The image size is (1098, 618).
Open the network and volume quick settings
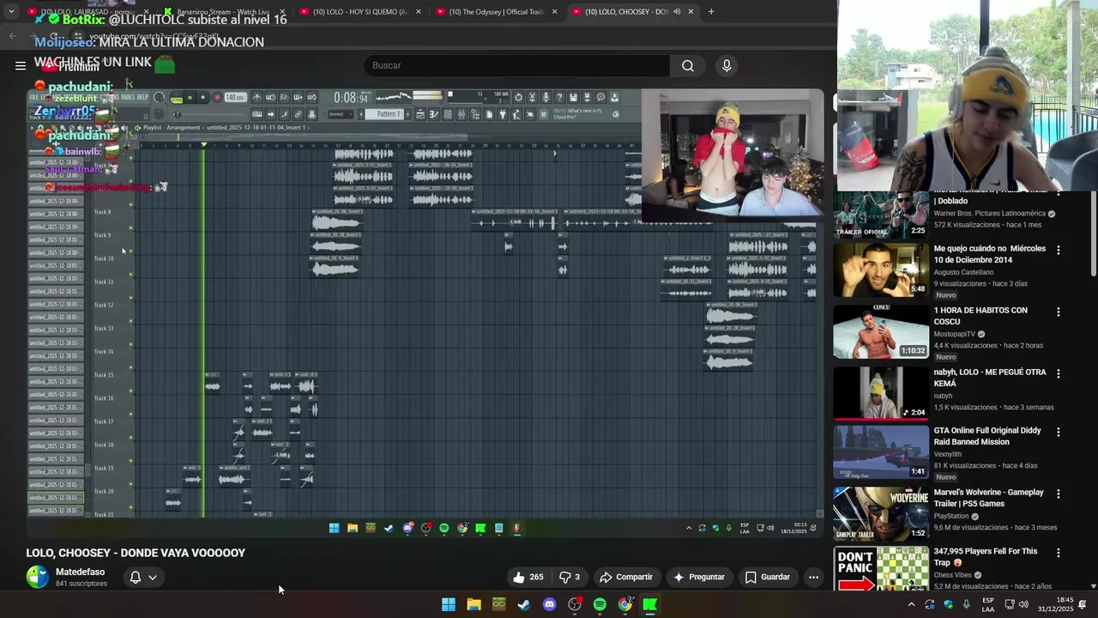[1017, 604]
